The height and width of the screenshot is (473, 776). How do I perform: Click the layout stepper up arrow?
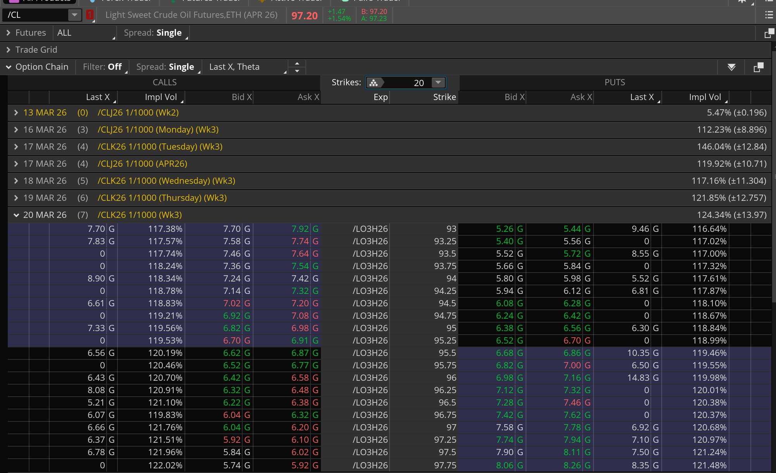point(297,63)
